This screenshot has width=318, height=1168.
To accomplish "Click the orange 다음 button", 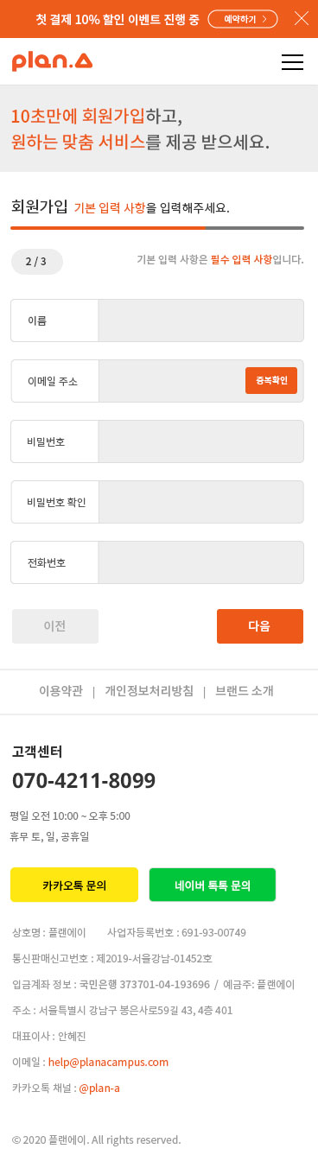I will pyautogui.click(x=260, y=626).
